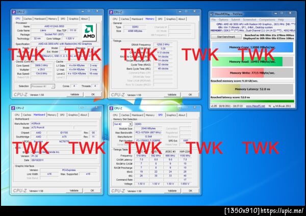Open the Options menu in MaxxMEM
Image resolution: width=306 pixels, height=216 pixels.
223,20
